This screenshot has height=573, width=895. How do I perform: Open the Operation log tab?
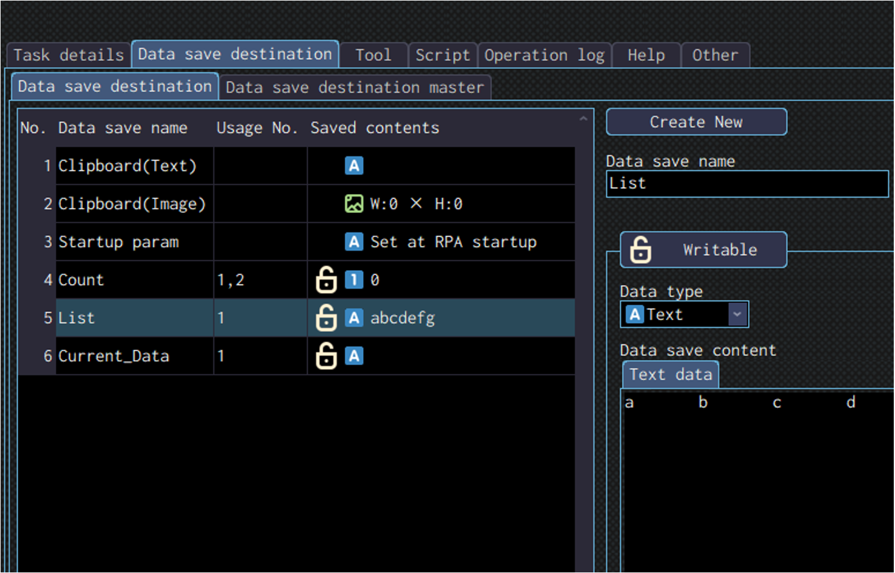(544, 55)
